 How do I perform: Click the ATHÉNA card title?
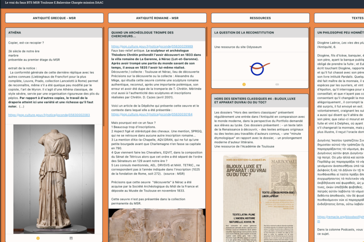point(15,32)
